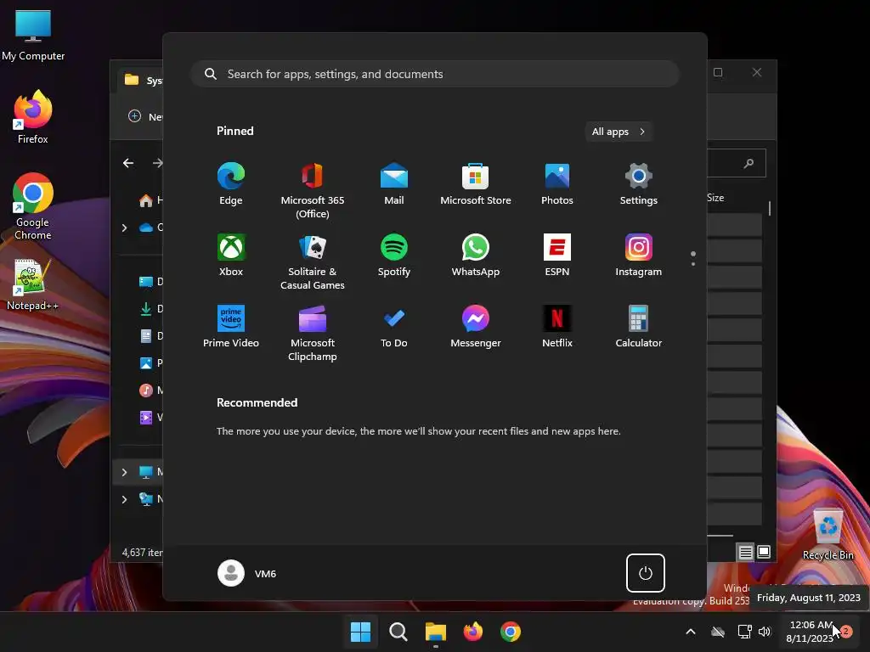The width and height of the screenshot is (870, 652).
Task: Select Videos in File Explorer sidebar
Action: pos(150,418)
